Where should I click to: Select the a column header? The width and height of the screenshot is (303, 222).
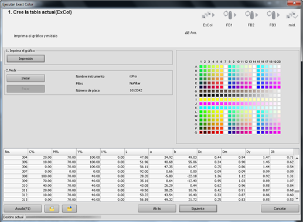tap(161, 152)
